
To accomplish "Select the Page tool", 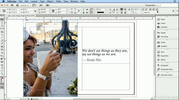I will coord(2,26).
